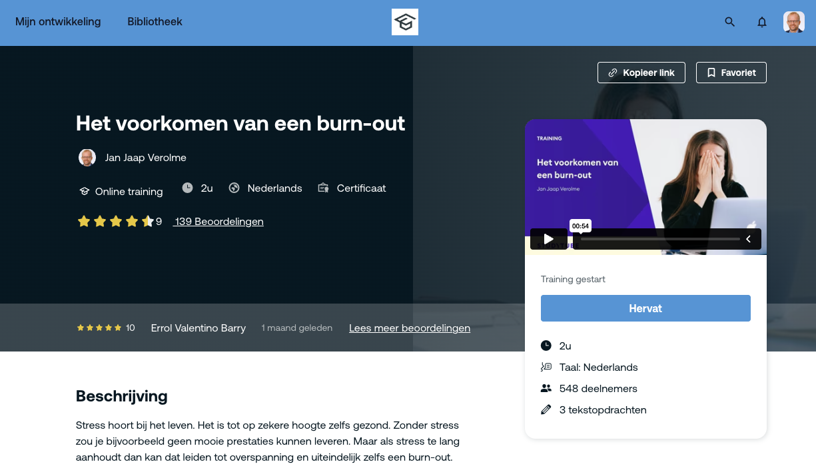Click the five-star course rating
The width and height of the screenshot is (816, 468).
[115, 222]
